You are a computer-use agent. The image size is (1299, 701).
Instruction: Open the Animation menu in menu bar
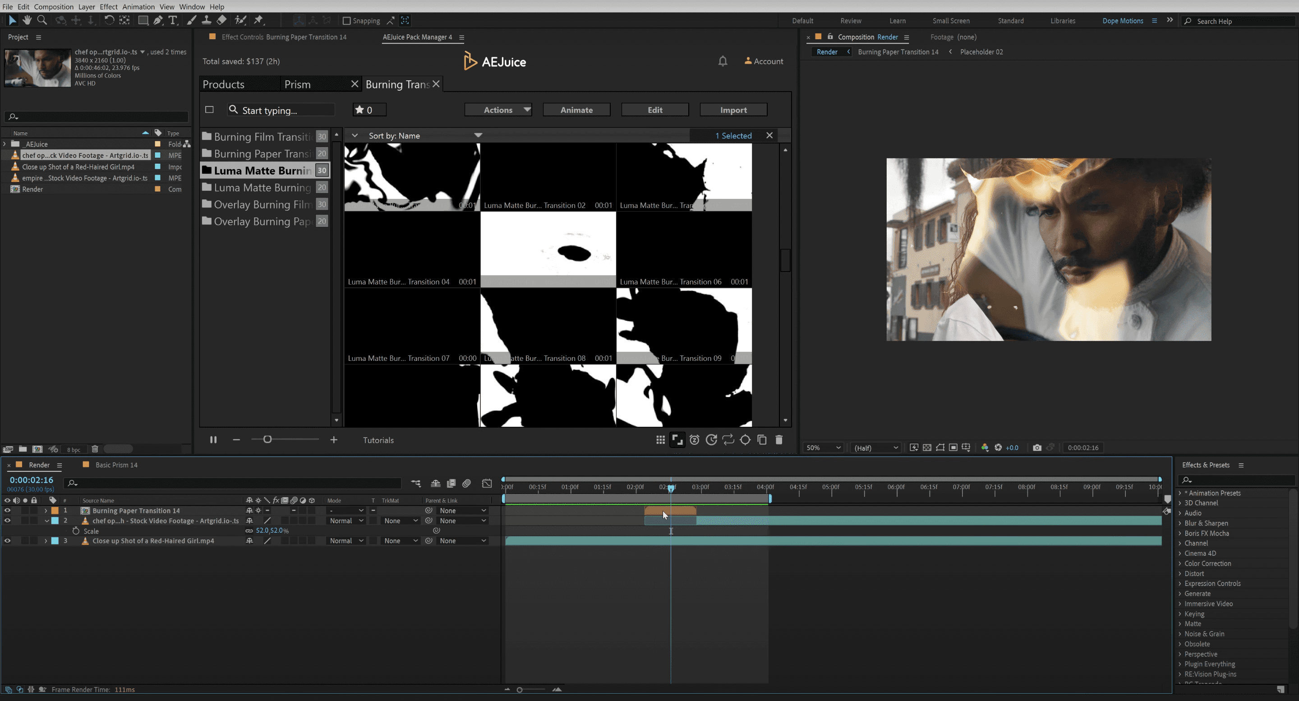pyautogui.click(x=138, y=7)
